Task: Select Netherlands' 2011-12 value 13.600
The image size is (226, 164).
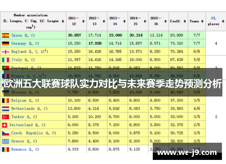Action: [x=74, y=109]
